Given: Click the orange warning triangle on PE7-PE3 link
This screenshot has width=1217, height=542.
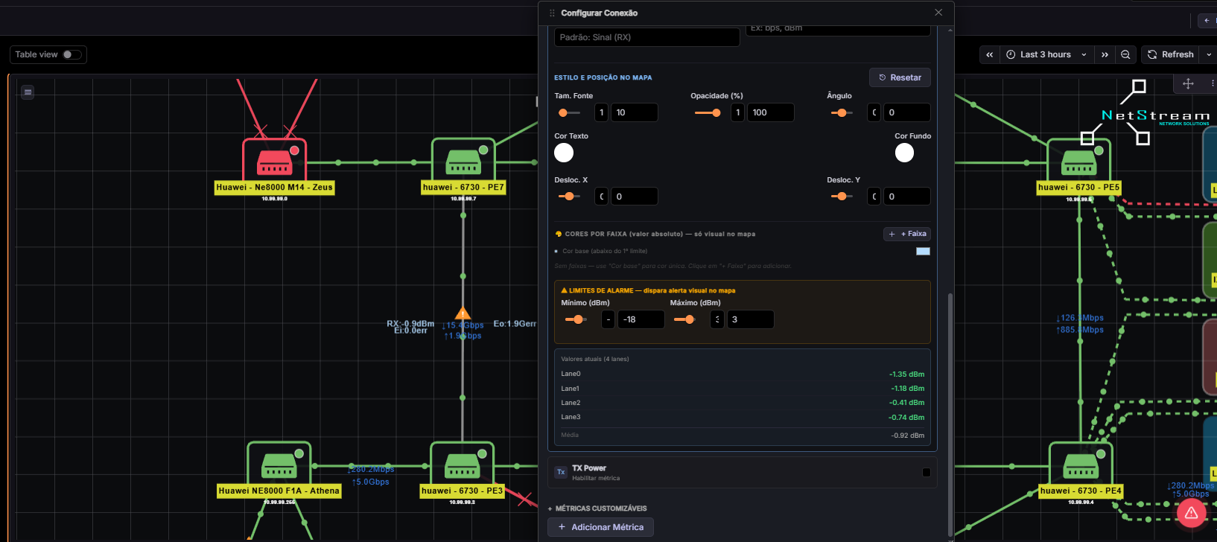Looking at the screenshot, I should pos(463,313).
